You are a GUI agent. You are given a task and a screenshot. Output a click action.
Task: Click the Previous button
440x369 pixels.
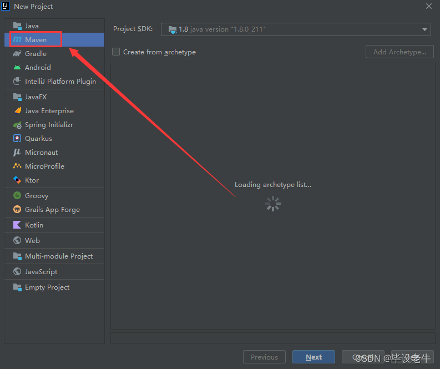pyautogui.click(x=264, y=357)
